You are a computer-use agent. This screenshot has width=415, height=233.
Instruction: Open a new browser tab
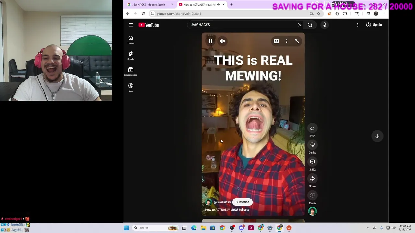(x=231, y=4)
